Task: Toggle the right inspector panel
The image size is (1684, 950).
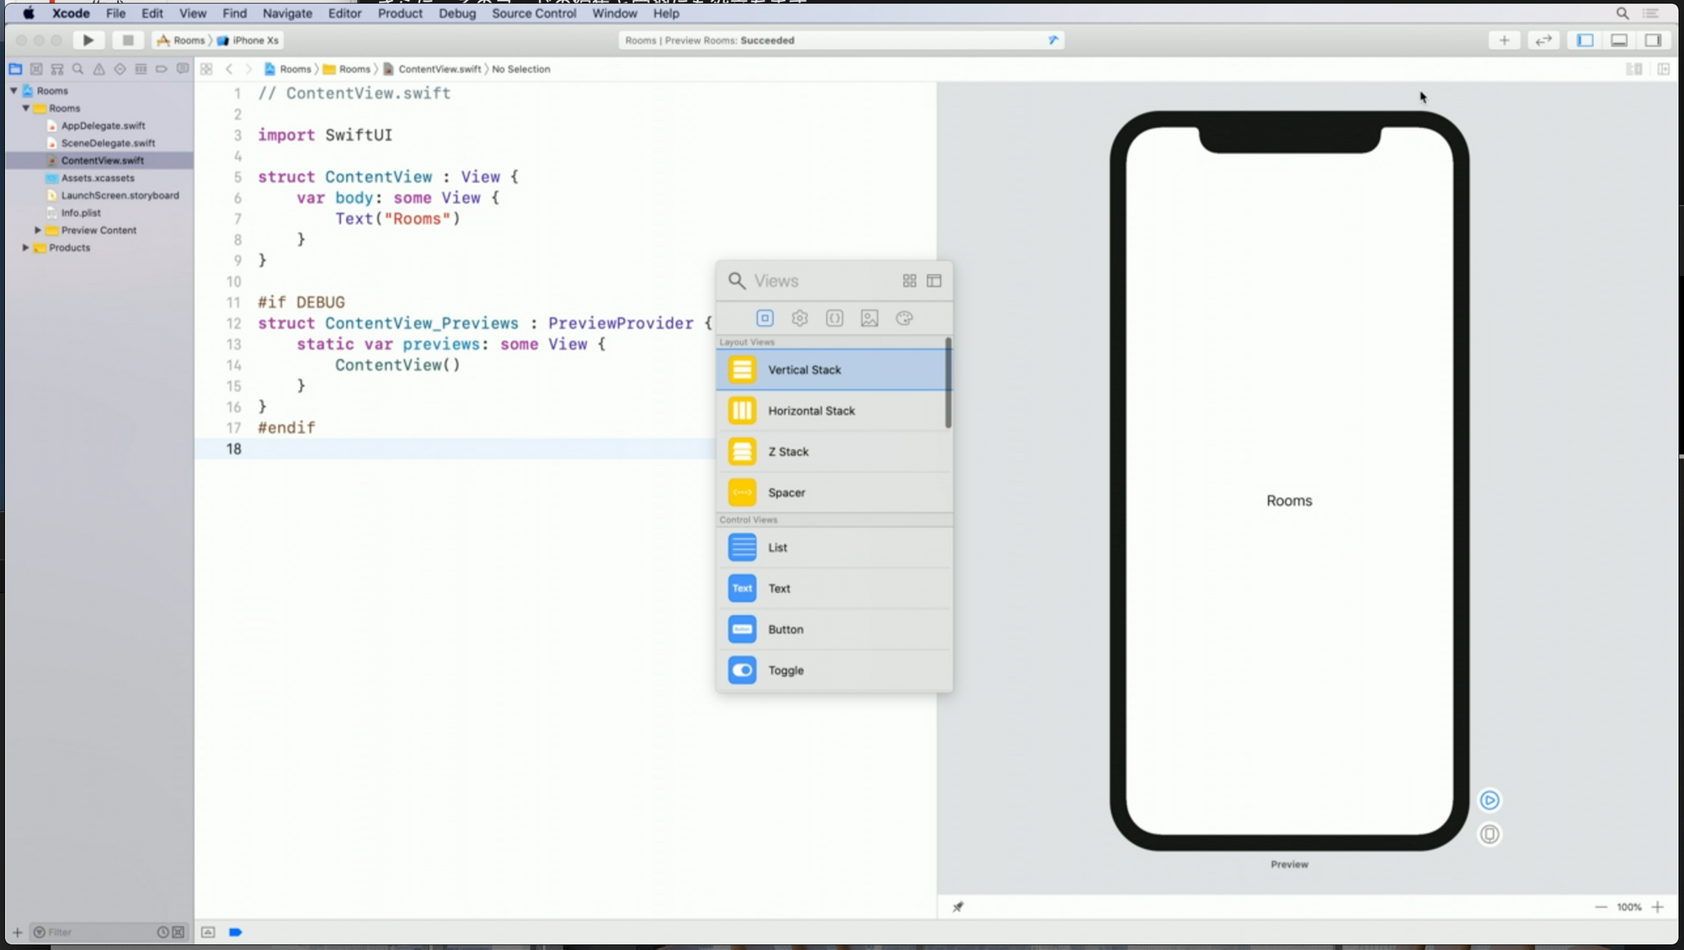Action: pyautogui.click(x=1653, y=40)
